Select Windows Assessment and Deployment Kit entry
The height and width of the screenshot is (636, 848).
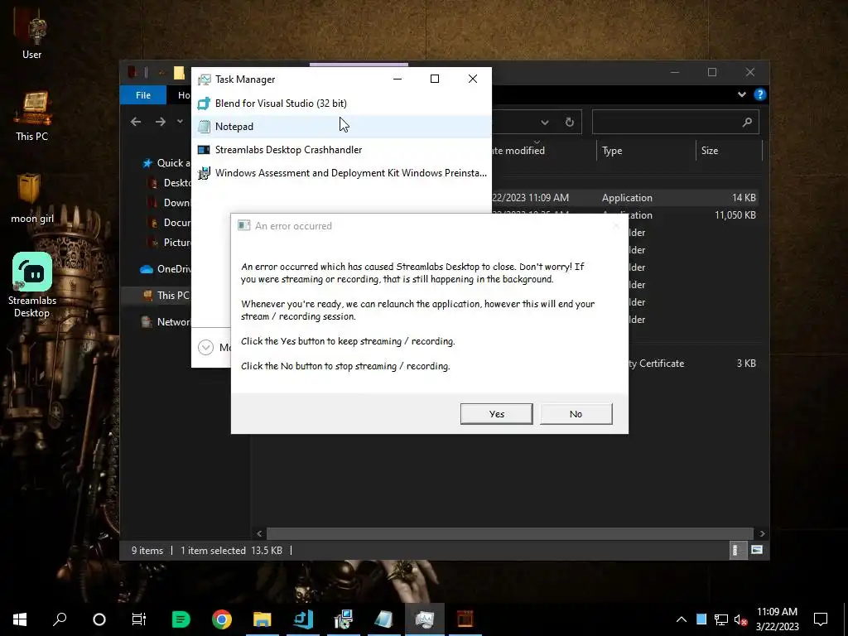click(x=342, y=173)
